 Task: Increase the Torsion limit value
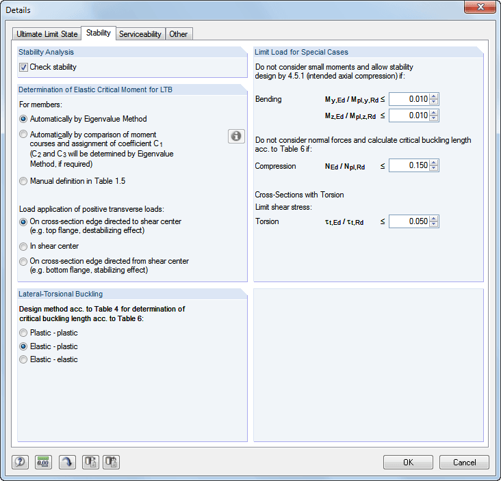[x=433, y=219]
